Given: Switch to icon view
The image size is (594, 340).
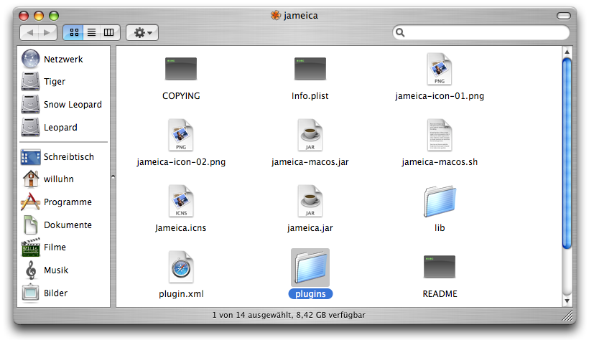Looking at the screenshot, I should point(74,32).
